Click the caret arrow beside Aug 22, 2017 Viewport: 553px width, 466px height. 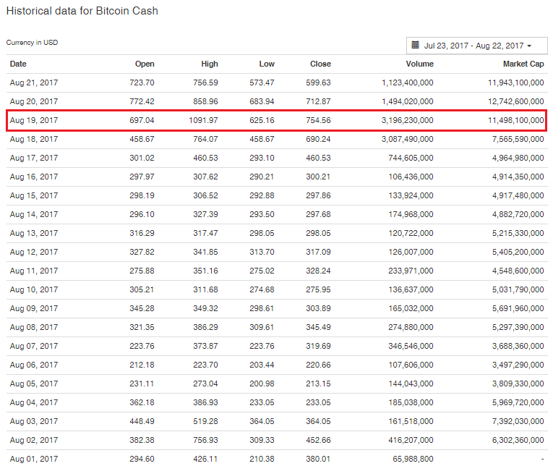(529, 46)
